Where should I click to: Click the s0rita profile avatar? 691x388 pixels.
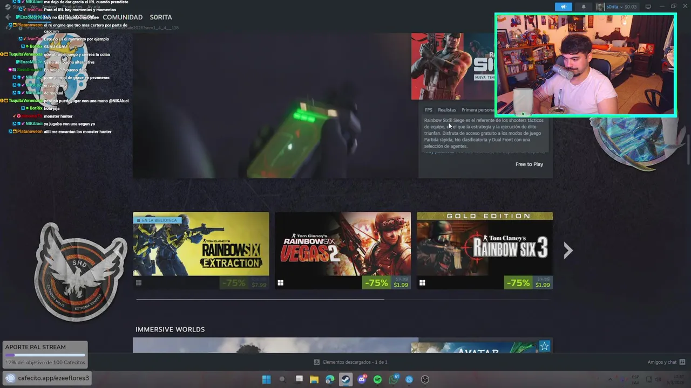point(600,6)
